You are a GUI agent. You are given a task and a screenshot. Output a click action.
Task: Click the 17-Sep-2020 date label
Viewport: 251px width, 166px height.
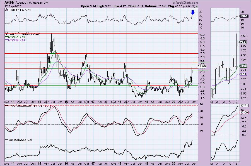coord(13,6)
